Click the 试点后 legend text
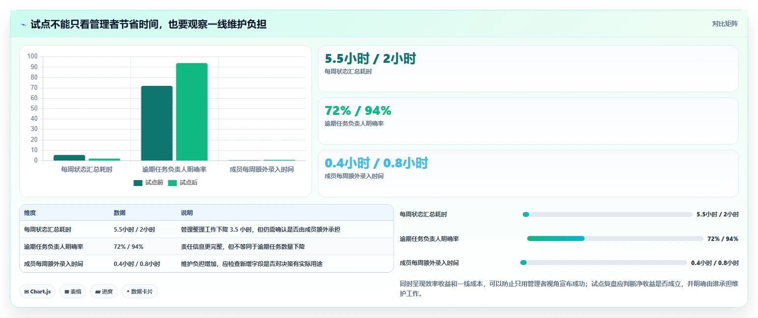 click(x=188, y=183)
